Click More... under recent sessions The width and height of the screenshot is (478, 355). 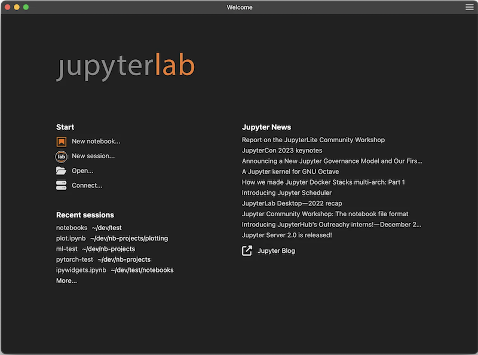pos(66,280)
